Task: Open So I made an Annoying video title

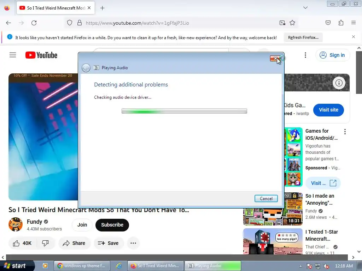Action: pyautogui.click(x=320, y=199)
